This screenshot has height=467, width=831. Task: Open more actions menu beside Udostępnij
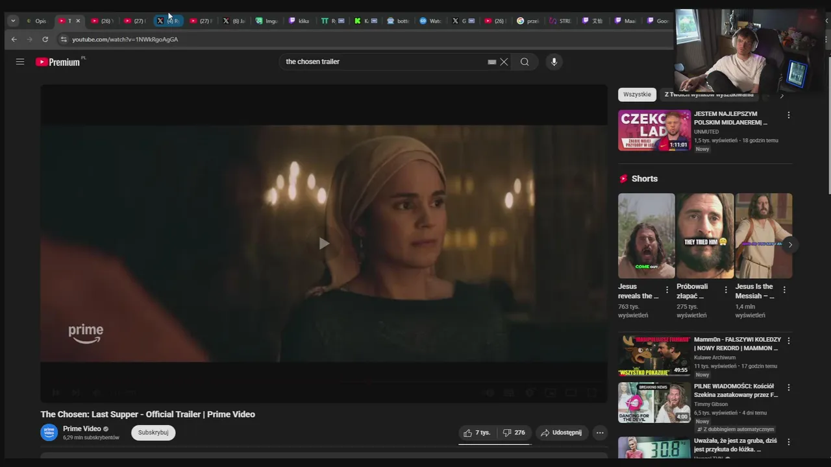click(600, 433)
